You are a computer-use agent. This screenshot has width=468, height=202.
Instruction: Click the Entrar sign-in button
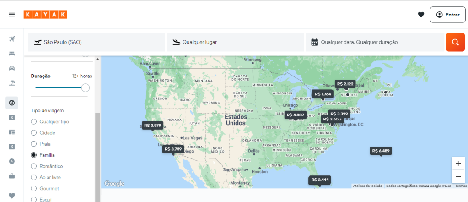[x=448, y=15]
